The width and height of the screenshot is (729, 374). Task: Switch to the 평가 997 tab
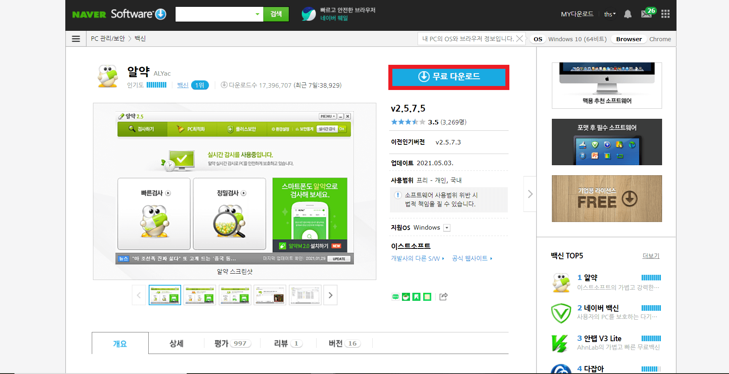232,343
